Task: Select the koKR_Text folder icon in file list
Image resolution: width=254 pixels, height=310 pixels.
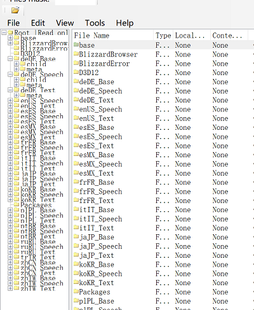Action: pos(76,283)
